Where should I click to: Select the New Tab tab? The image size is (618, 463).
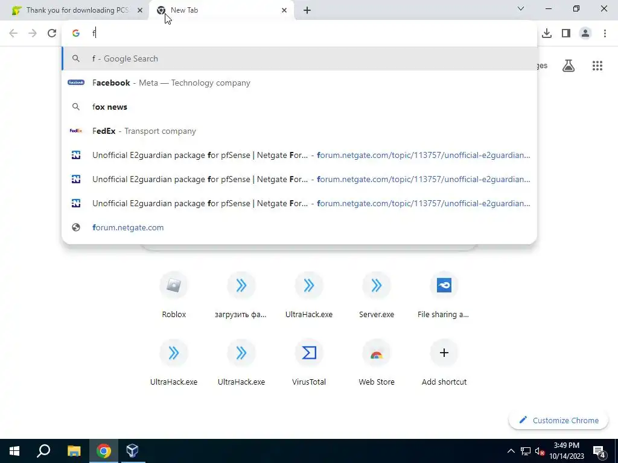[221, 10]
